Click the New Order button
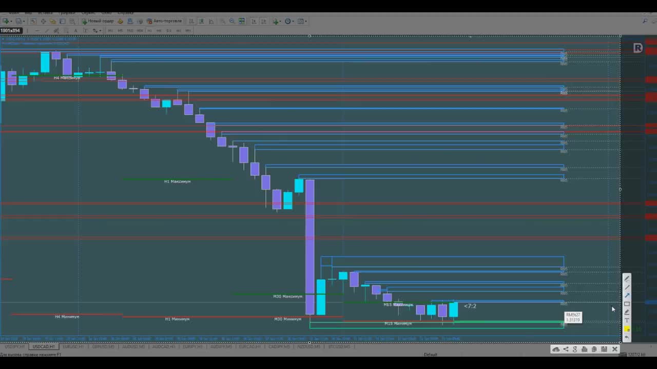The image size is (657, 369). tap(98, 21)
